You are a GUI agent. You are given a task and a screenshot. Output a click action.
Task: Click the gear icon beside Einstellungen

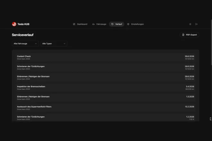coord(128,24)
